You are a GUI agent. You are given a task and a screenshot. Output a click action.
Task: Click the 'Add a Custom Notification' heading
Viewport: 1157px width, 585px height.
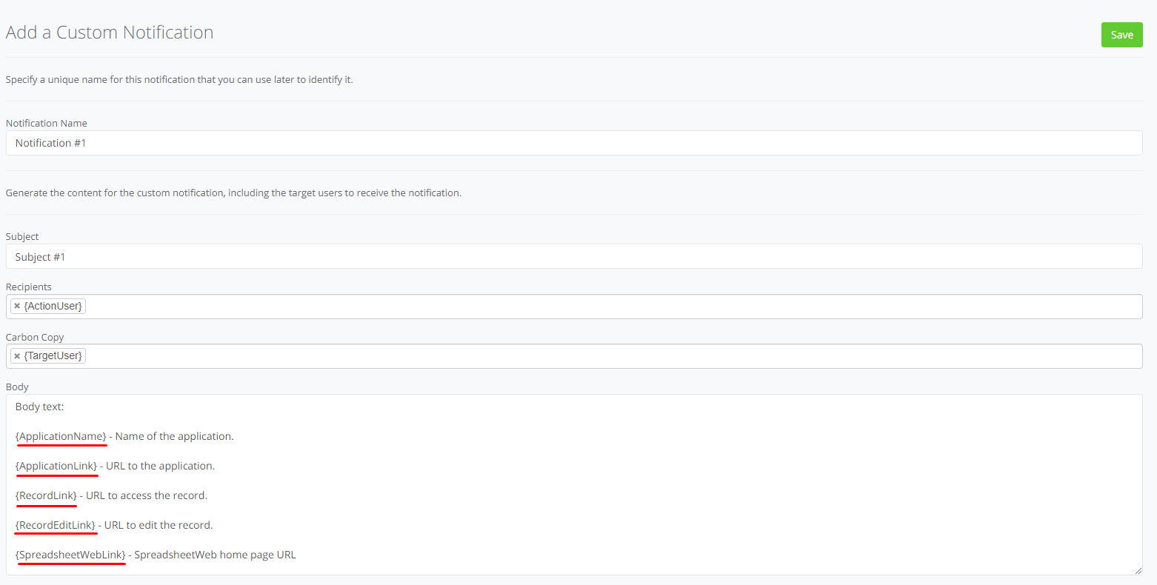(110, 33)
